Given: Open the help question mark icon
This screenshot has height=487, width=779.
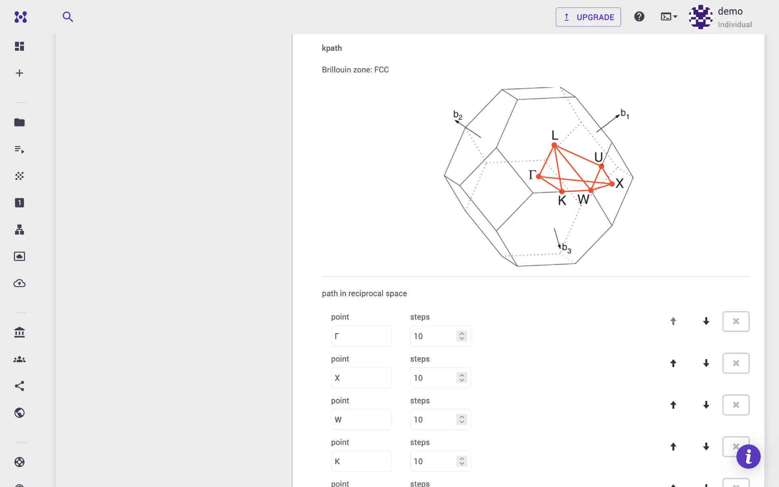Looking at the screenshot, I should 639,16.
